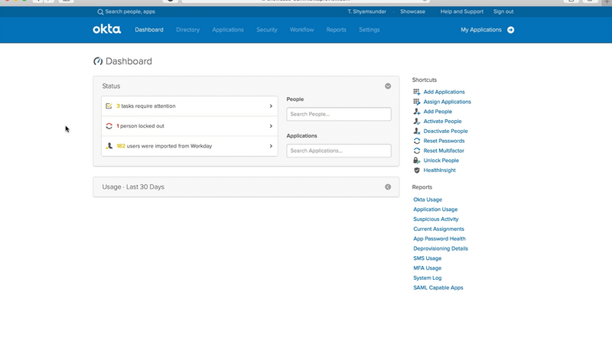Open the Directory menu

pyautogui.click(x=187, y=30)
